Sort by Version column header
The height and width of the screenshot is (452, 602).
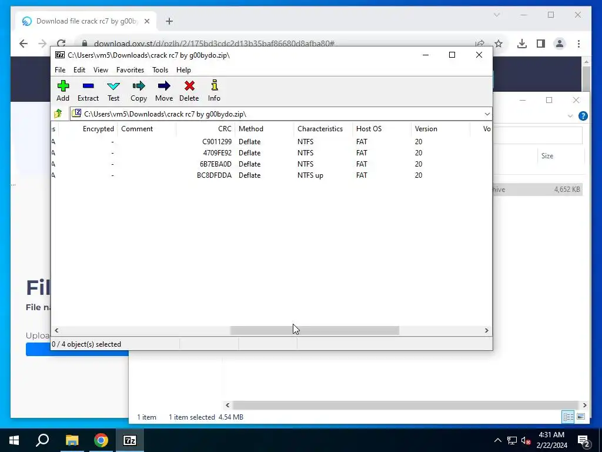point(441,129)
